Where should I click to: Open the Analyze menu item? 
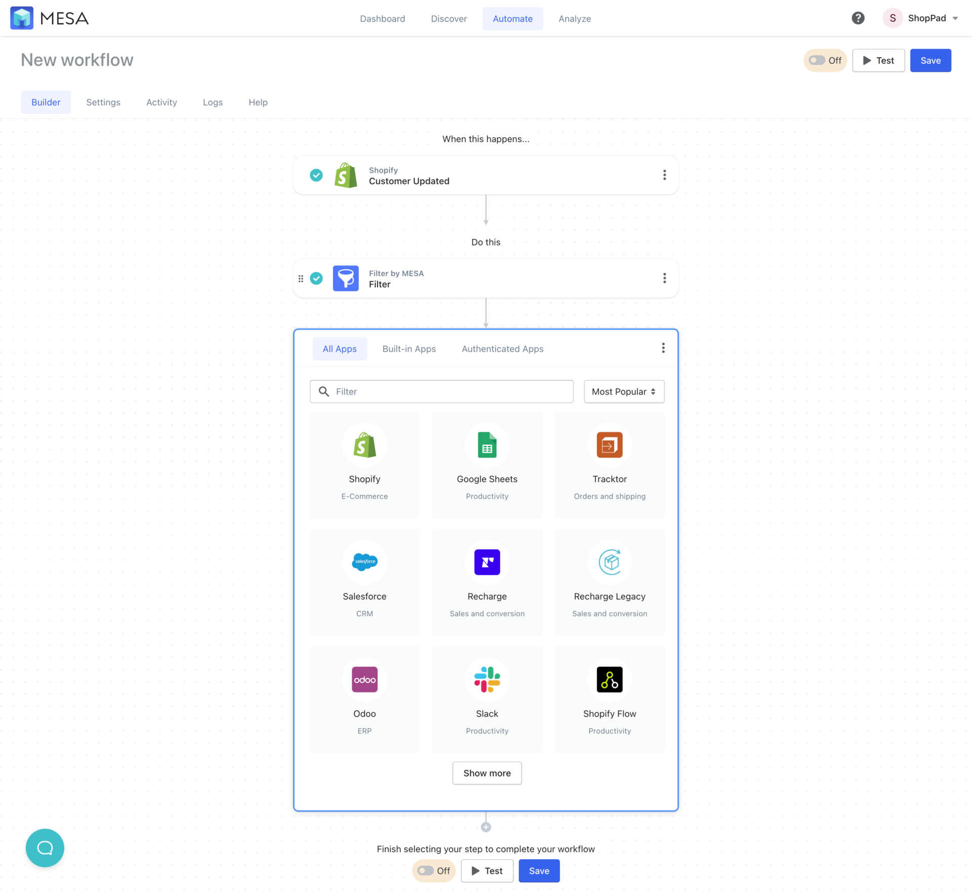(574, 18)
